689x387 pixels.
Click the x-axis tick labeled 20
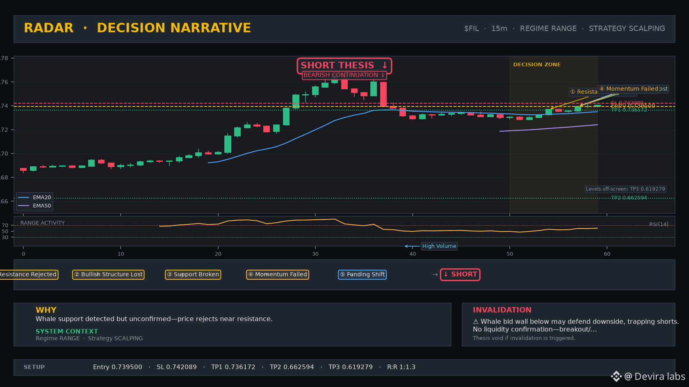click(x=218, y=254)
